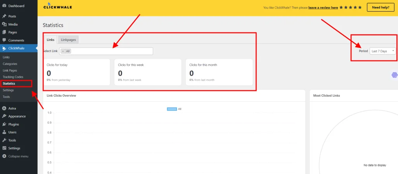Open Comments via speech bubble icon
The image size is (398, 174).
click(4, 40)
